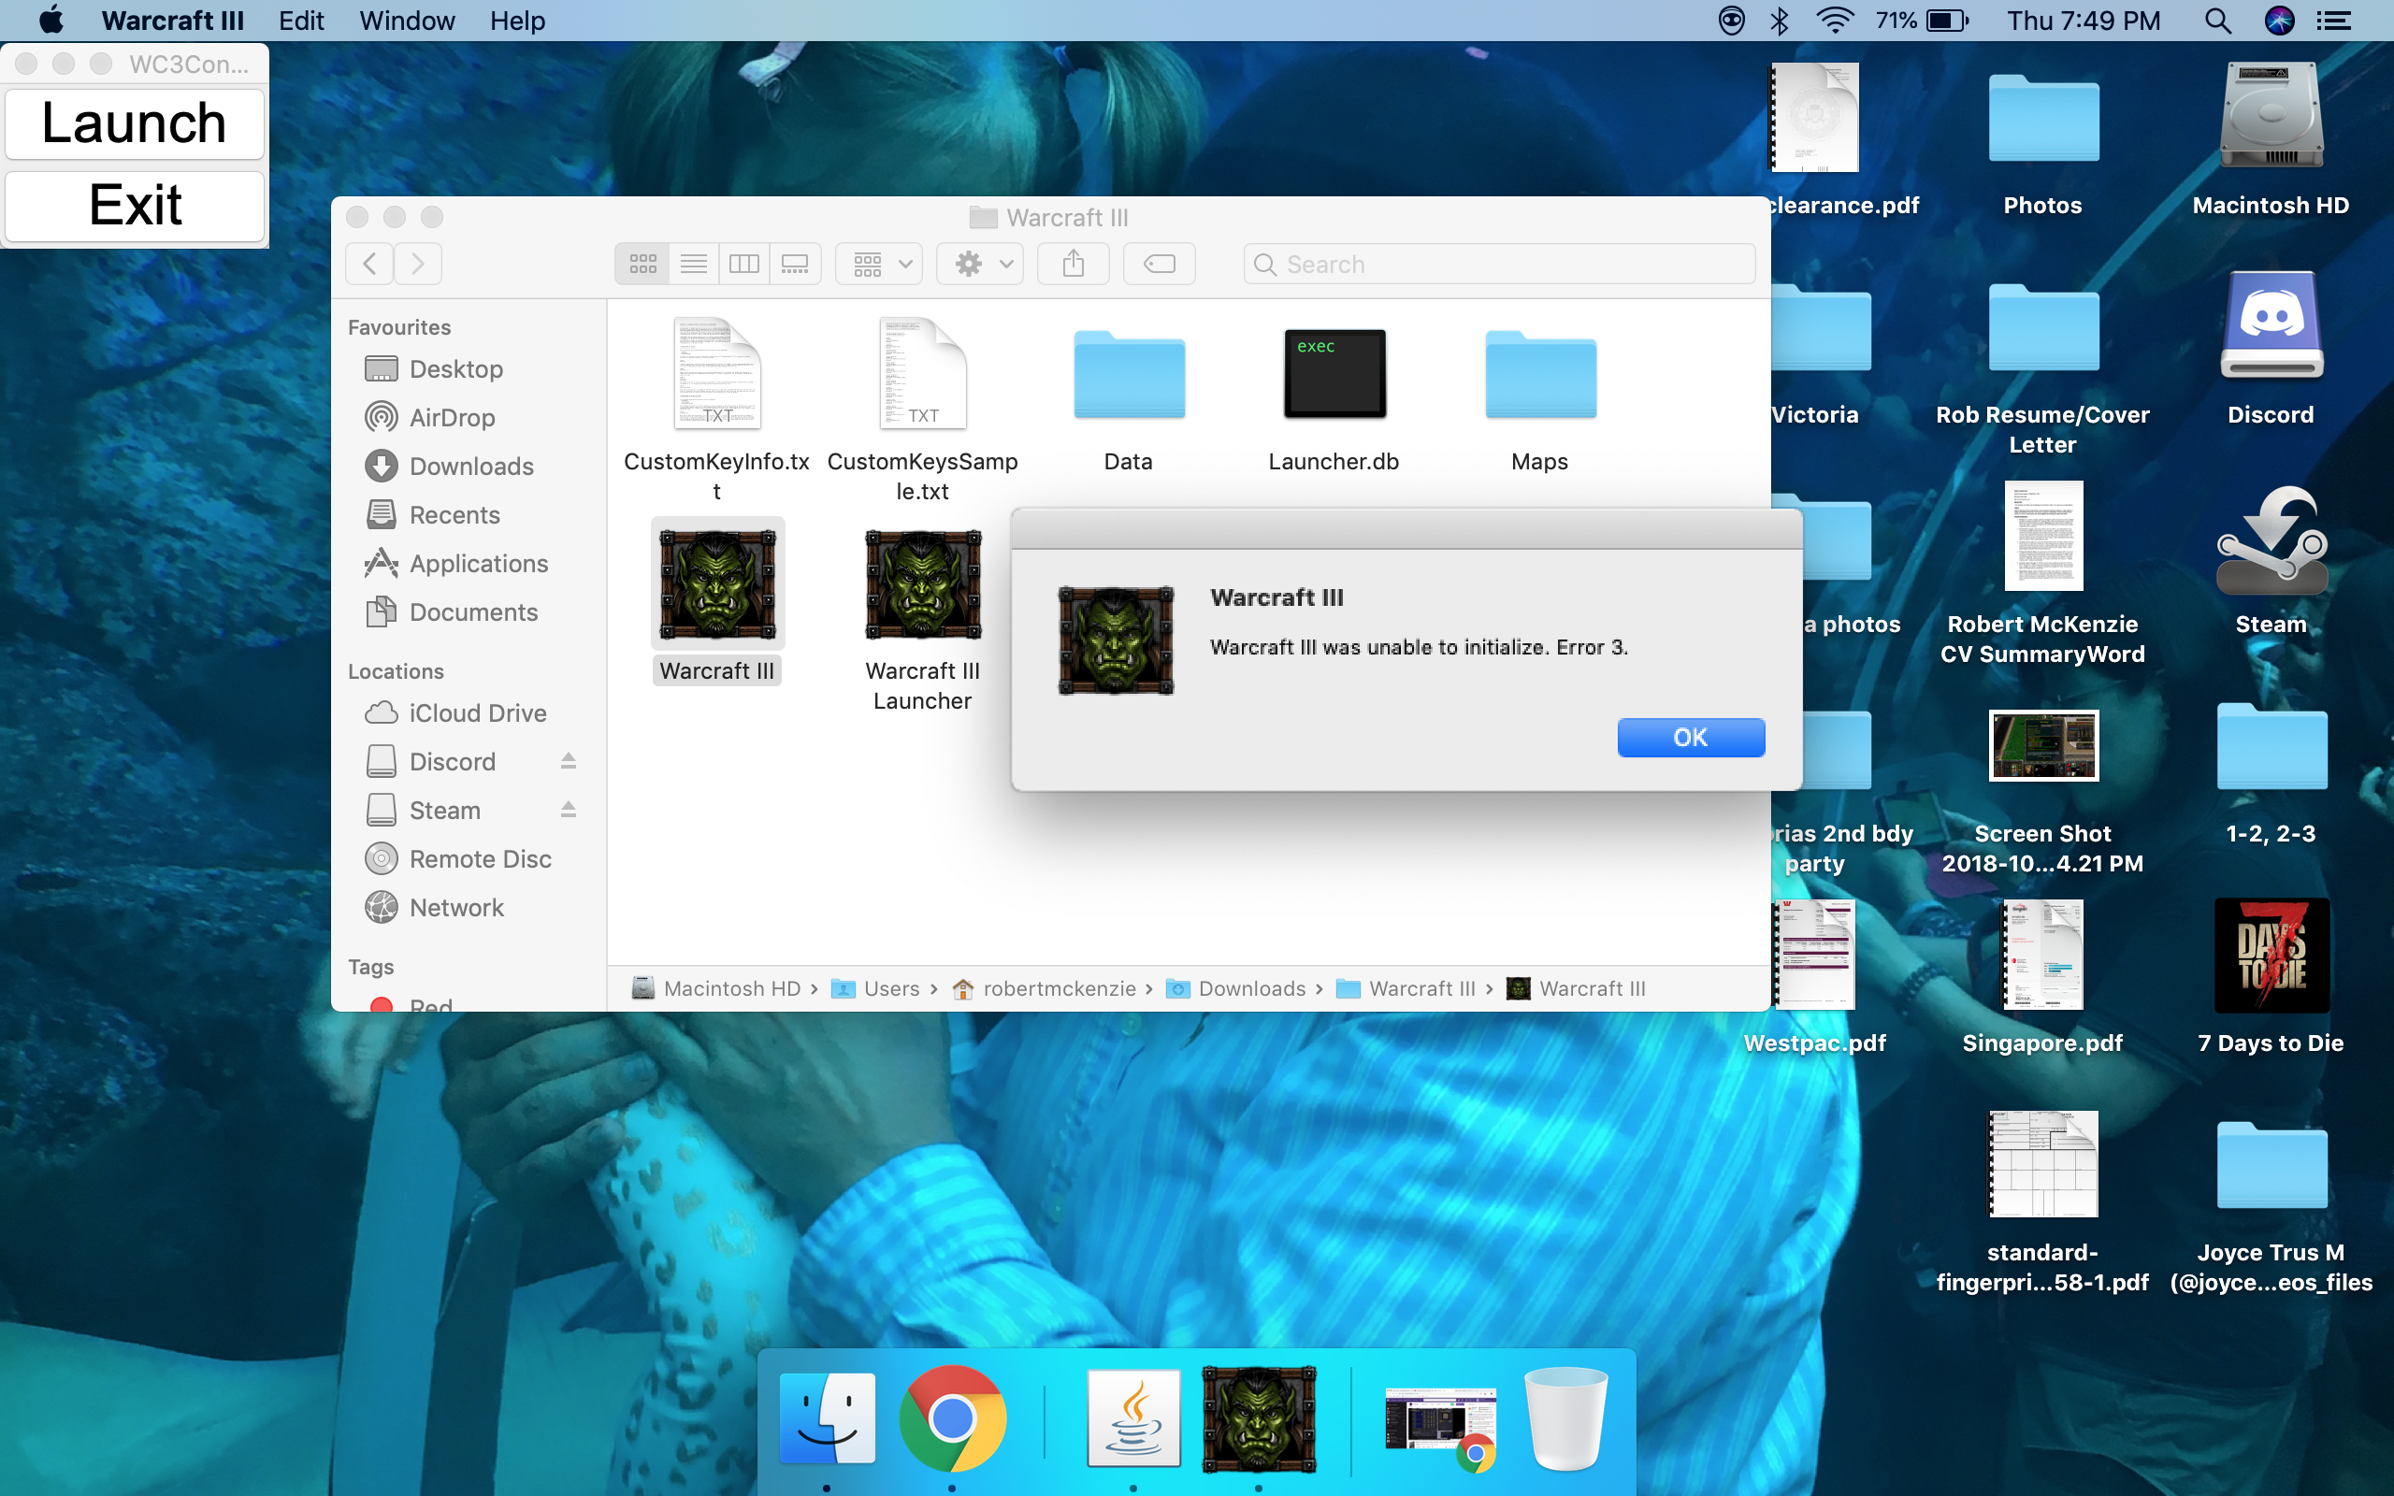Select the Discord disk image on desktop

click(2271, 324)
